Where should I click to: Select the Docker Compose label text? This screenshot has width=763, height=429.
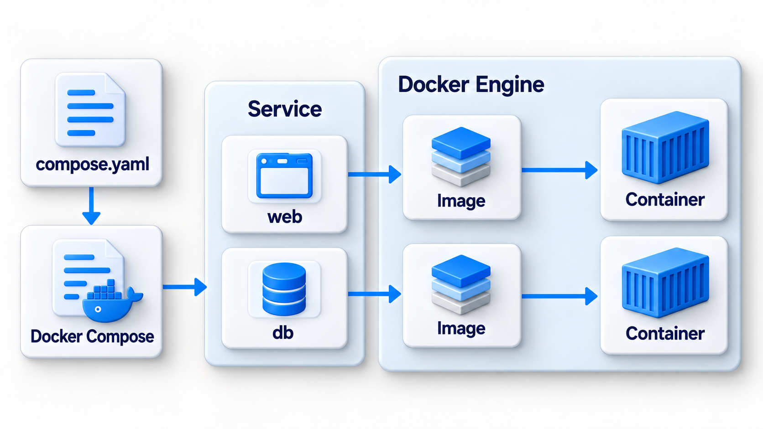[x=92, y=336]
